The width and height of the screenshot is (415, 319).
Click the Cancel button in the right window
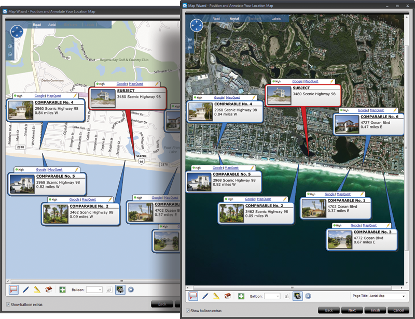pyautogui.click(x=398, y=310)
